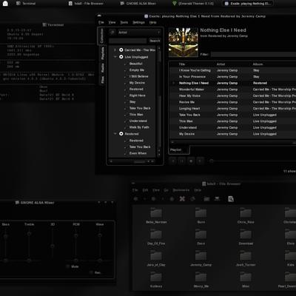Click the previous track playback button
The image size is (296, 296).
tap(173, 161)
